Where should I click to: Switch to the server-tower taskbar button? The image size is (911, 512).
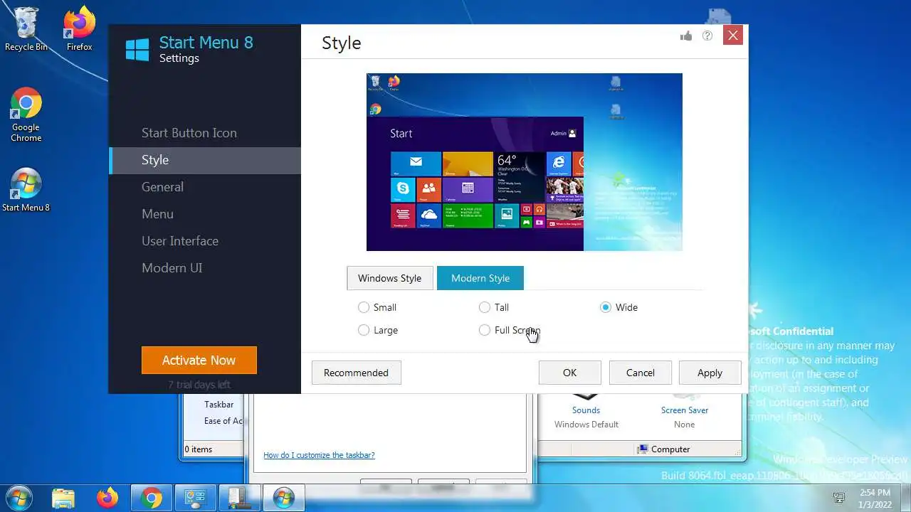pos(240,498)
